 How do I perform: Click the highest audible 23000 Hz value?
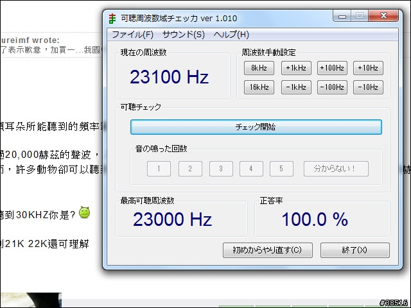coord(172,219)
